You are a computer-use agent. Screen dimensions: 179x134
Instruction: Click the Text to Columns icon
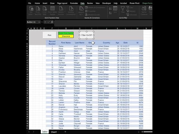(x=144, y=11)
